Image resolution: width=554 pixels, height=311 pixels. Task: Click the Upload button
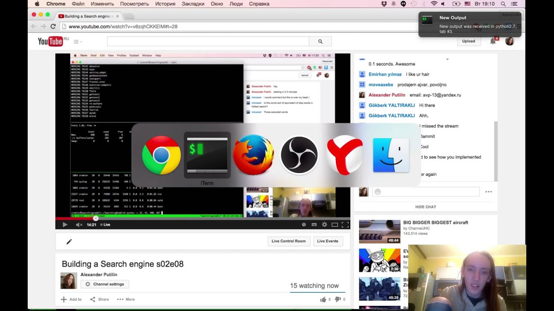pyautogui.click(x=468, y=41)
